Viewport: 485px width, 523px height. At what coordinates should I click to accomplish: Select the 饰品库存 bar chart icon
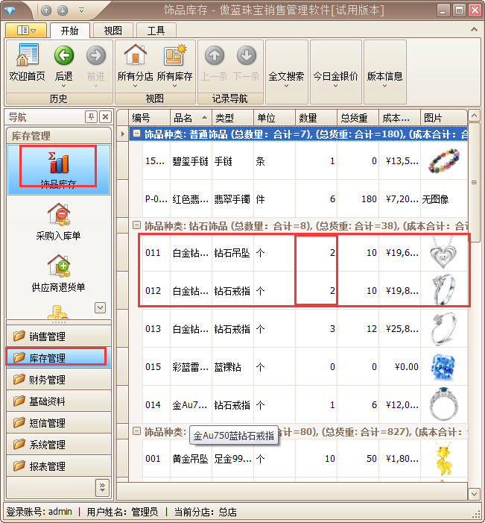(x=58, y=163)
